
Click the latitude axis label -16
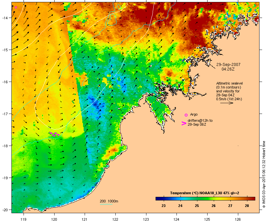(x=5, y=82)
